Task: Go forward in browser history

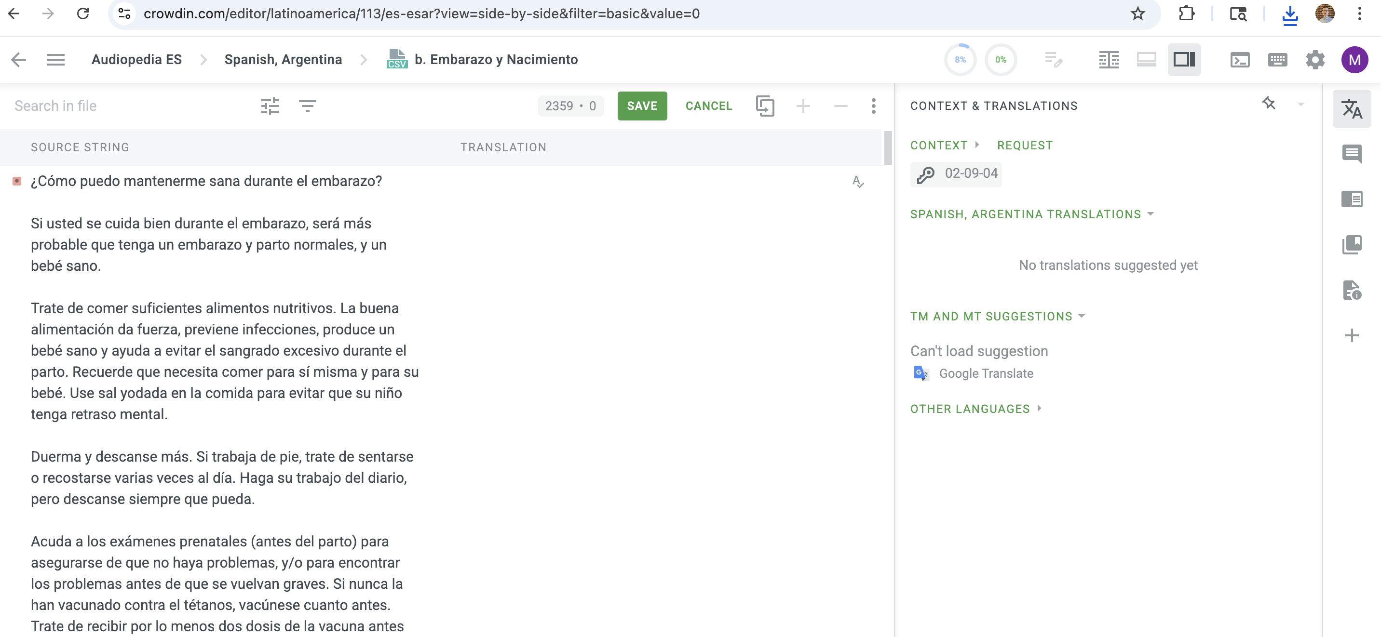Action: (x=48, y=13)
